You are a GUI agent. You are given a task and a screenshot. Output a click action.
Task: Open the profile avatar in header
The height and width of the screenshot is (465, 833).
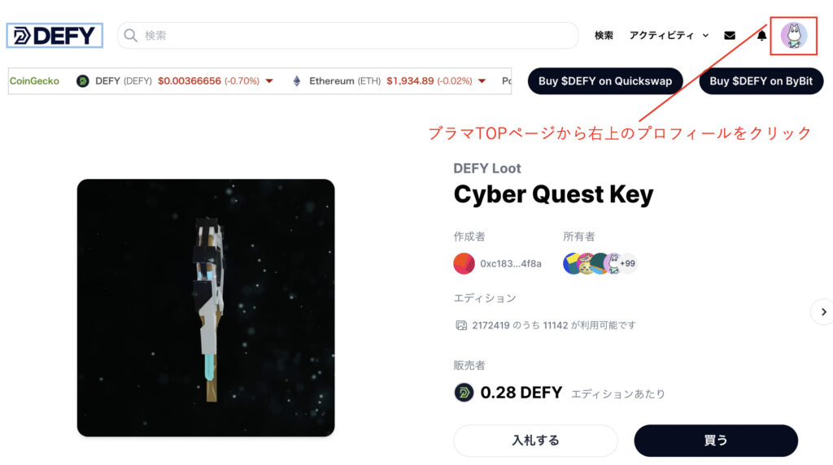(x=794, y=36)
